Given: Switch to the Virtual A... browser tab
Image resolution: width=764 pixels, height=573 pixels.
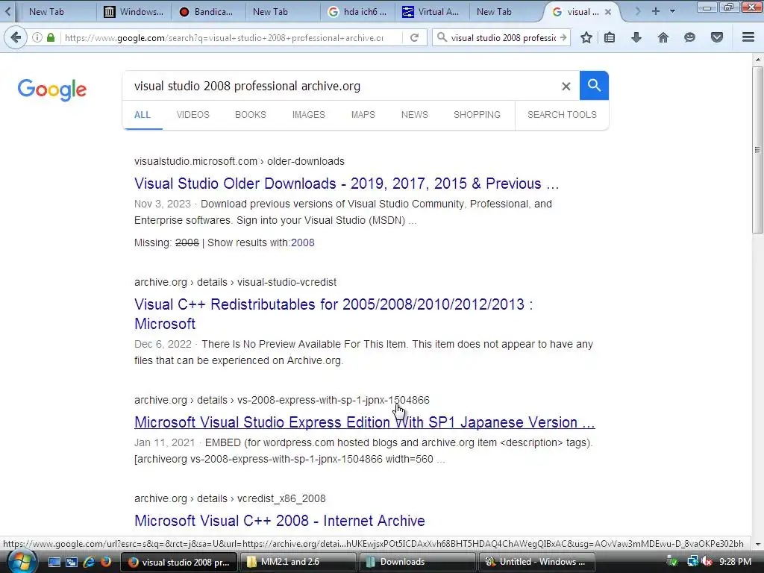Looking at the screenshot, I should 430,12.
